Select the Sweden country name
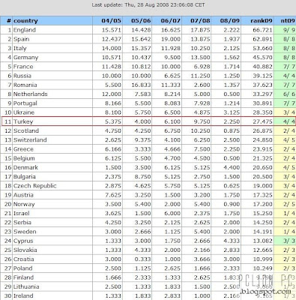This screenshot has height=300, width=296. [25, 232]
